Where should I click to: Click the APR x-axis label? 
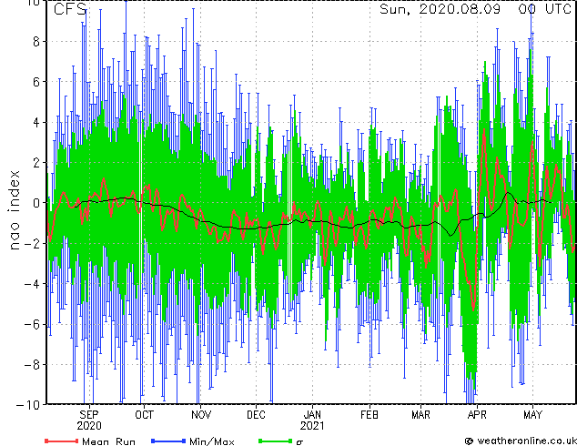[477, 415]
